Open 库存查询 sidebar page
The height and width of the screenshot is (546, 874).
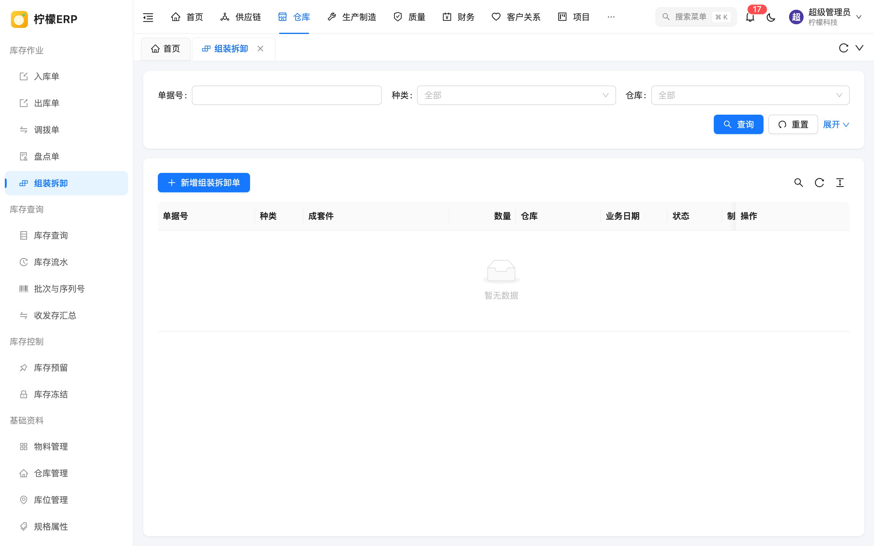(x=66, y=235)
